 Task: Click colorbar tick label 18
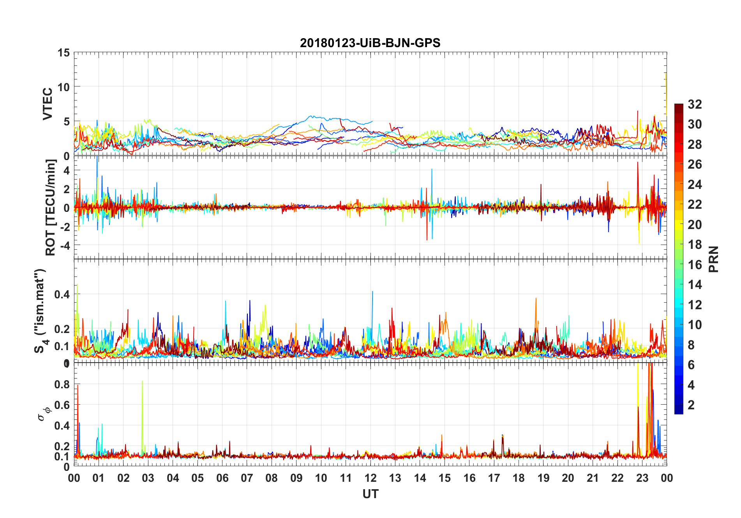point(695,244)
